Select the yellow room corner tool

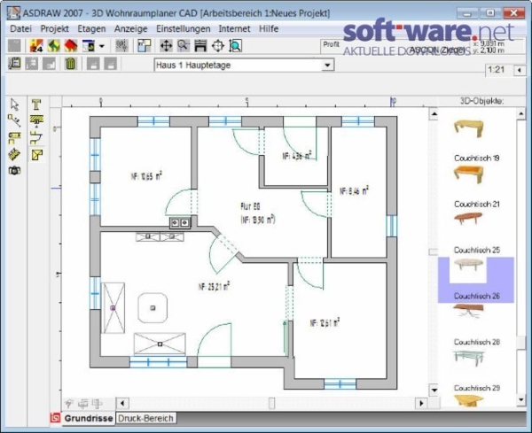(36, 154)
